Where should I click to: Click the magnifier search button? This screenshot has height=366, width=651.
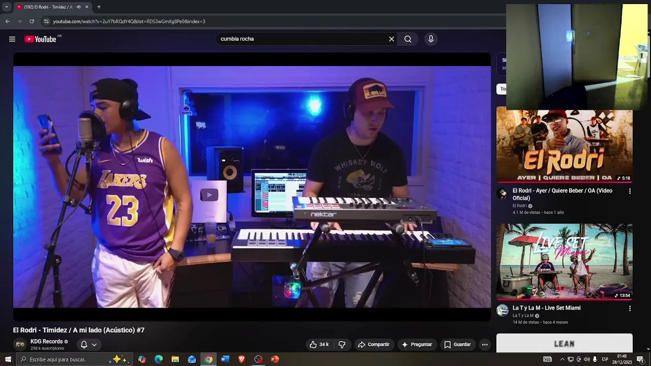point(408,39)
